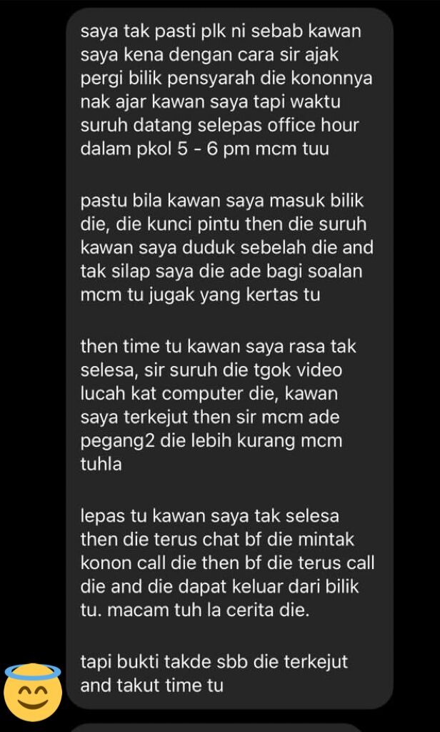Tap the paragraph starting "lepas tu kawan saya"

pos(227,563)
